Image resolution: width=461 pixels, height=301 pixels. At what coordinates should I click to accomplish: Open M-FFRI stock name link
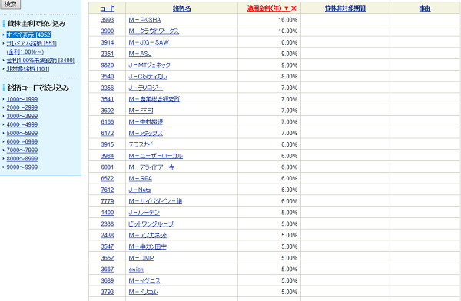(141, 111)
